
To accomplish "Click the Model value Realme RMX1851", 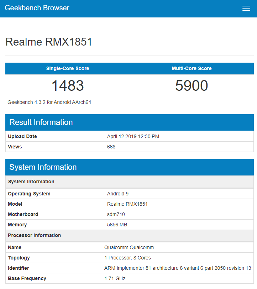I will (x=127, y=204).
